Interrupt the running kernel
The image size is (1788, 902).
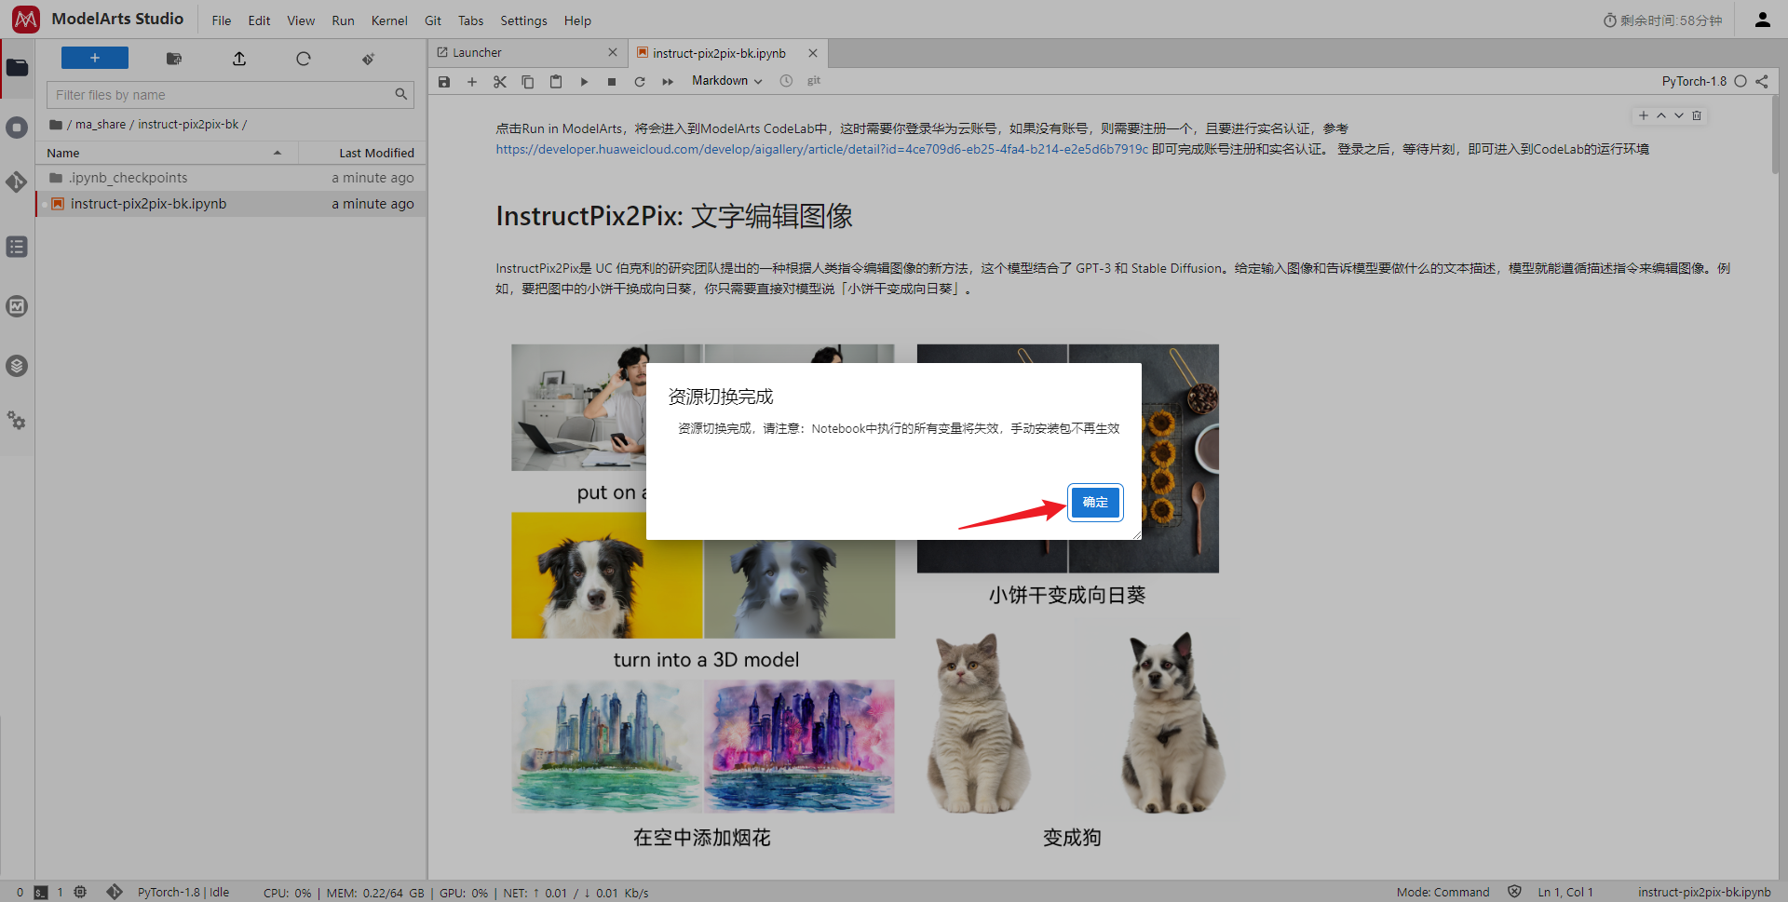(x=612, y=81)
